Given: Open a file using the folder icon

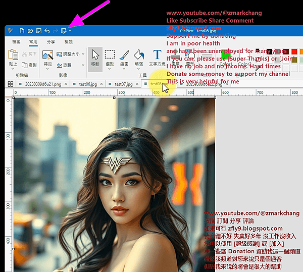Looking at the screenshot, I should [30, 31].
